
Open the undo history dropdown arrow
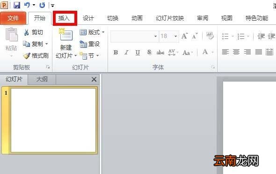tap(34, 5)
